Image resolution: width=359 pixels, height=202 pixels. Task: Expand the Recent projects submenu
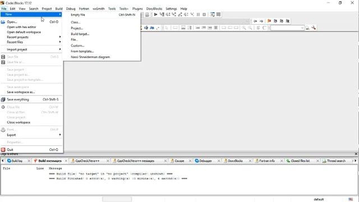click(31, 37)
